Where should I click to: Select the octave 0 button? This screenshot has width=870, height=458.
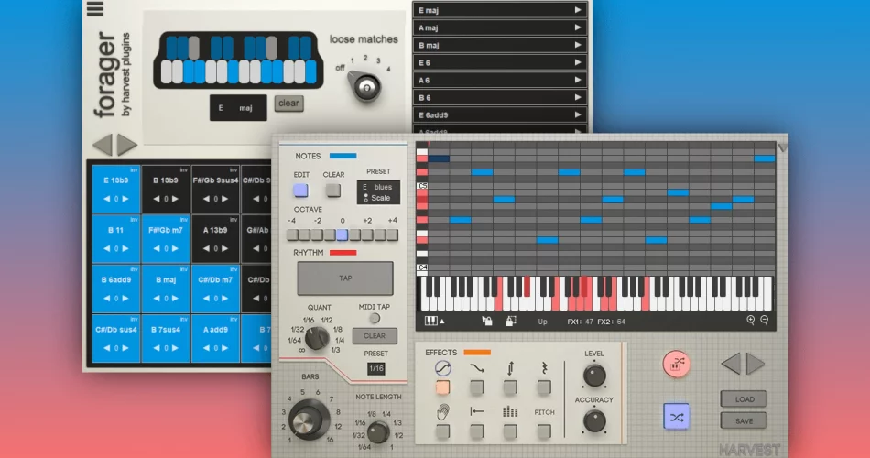point(343,234)
